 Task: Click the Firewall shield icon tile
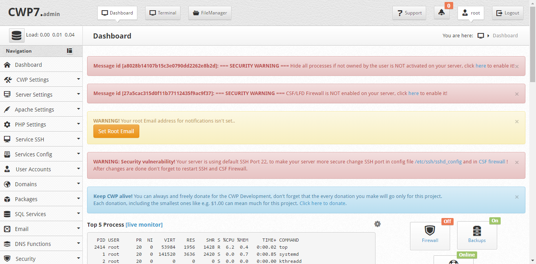click(x=430, y=236)
